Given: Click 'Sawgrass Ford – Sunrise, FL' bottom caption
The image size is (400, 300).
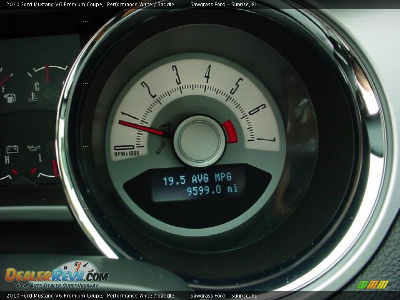Looking at the screenshot, I should 224,296.
